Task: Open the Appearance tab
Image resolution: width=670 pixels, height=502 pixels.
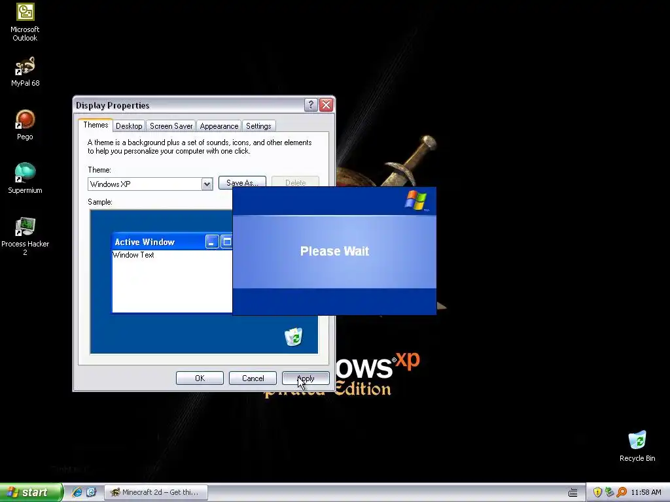Action: (219, 126)
